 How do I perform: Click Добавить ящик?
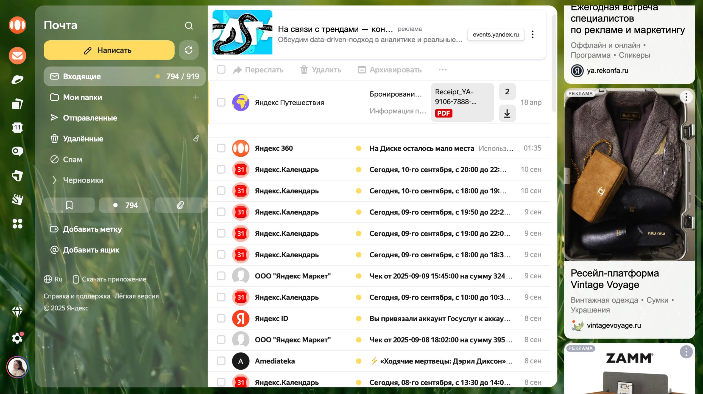(x=85, y=250)
